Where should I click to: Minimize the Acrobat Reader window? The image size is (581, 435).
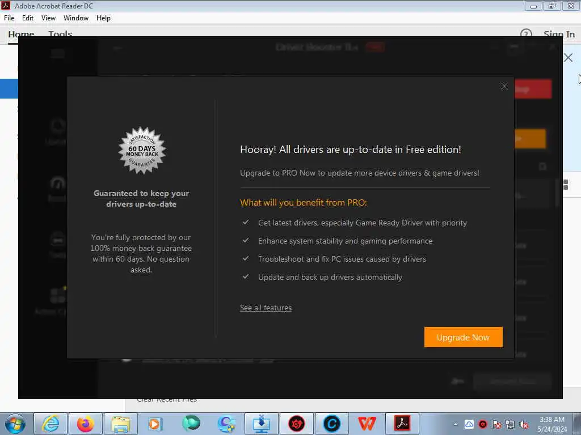pyautogui.click(x=533, y=6)
